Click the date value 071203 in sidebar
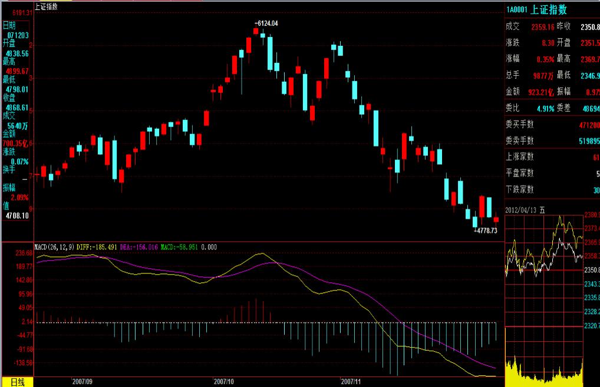Viewport: 600px width, 387px height. tap(18, 35)
